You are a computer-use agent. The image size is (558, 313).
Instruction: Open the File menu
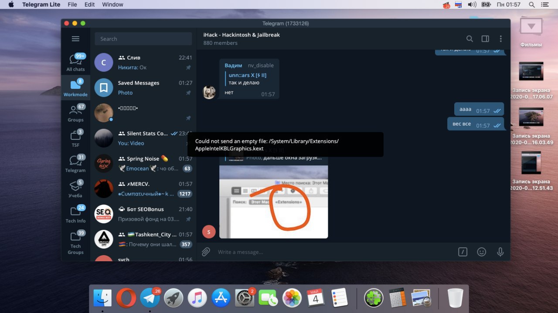(x=72, y=4)
